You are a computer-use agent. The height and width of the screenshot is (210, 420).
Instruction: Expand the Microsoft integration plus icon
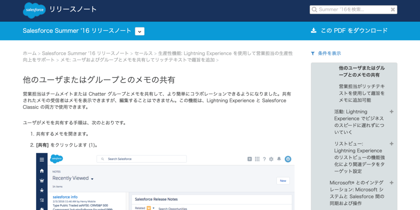391,183
